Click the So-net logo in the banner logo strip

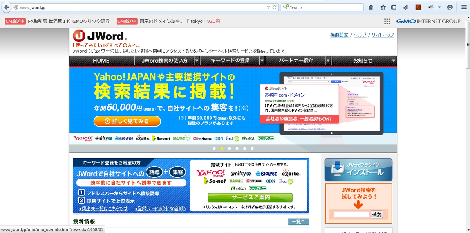pyautogui.click(x=161, y=138)
